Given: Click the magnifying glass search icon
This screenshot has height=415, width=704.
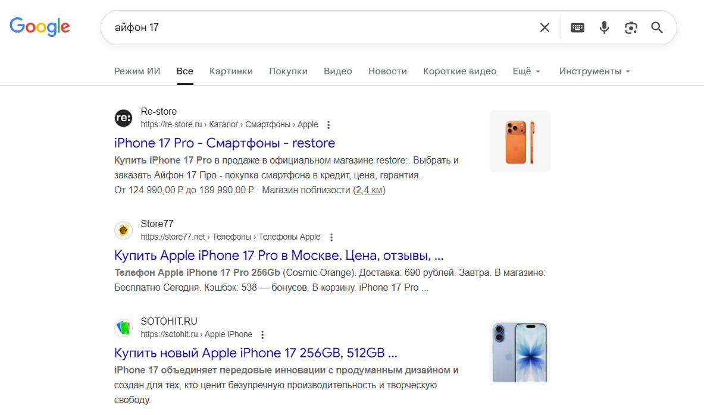Looking at the screenshot, I should pyautogui.click(x=657, y=27).
